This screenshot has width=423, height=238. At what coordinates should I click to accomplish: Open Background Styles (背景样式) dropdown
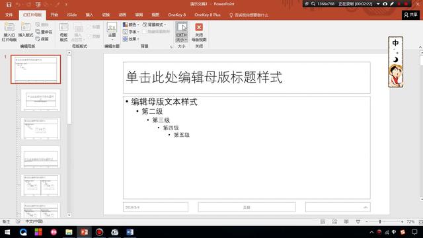click(x=154, y=24)
